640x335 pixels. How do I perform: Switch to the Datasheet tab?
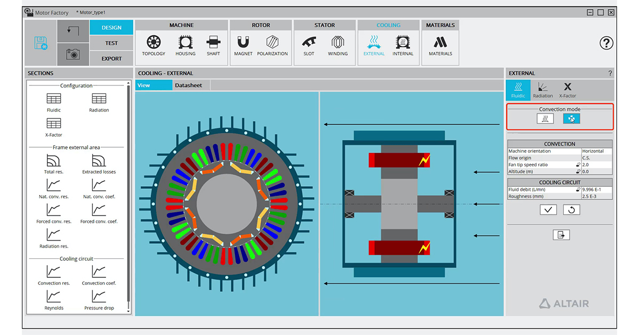click(x=189, y=85)
